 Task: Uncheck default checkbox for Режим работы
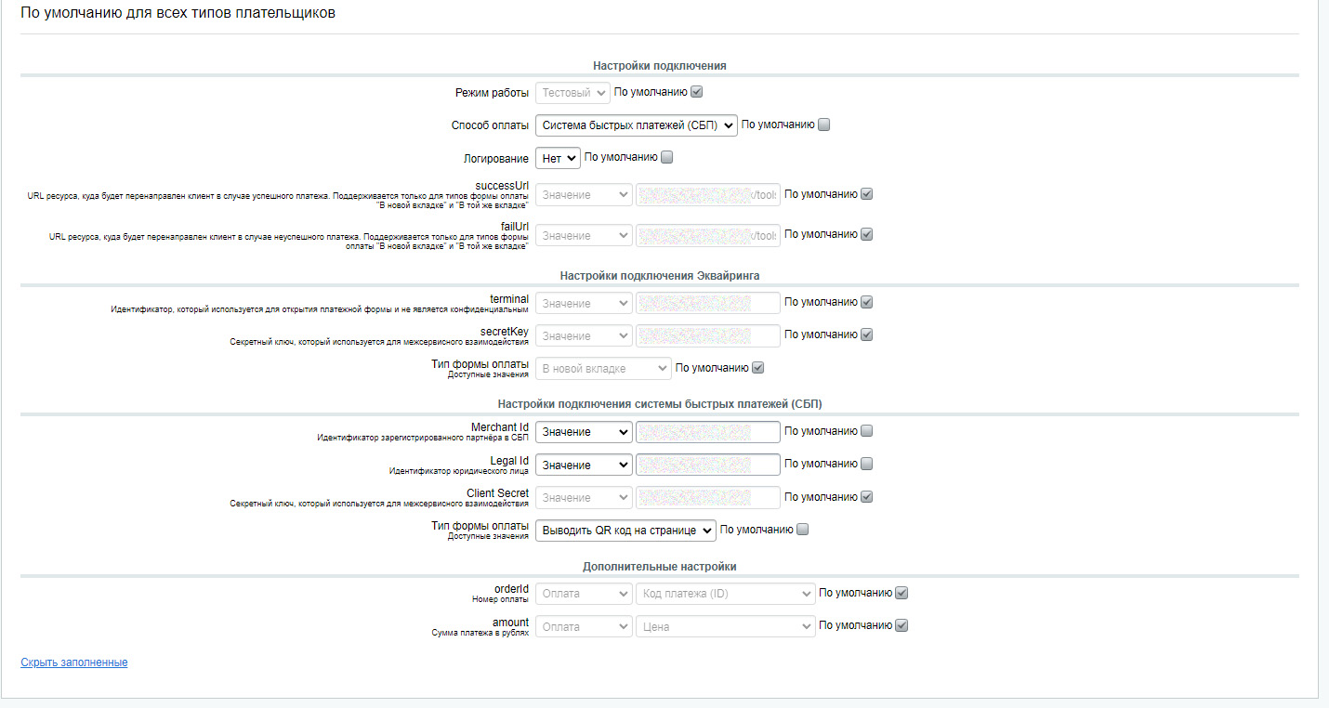click(697, 92)
